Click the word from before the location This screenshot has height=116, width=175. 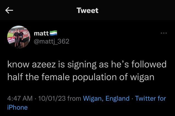74,98
